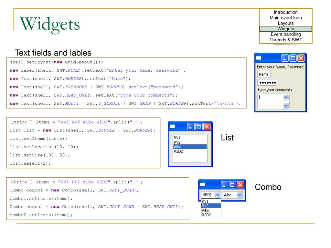Maximize the Combo demo window
This screenshot has width=331, height=248.
pos(232,185)
